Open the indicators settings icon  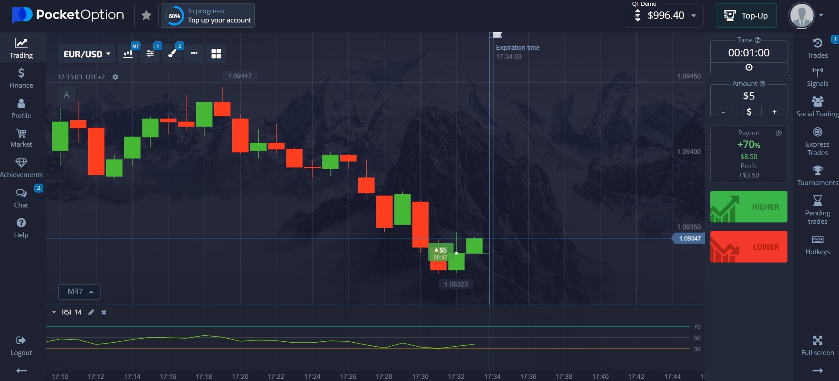(x=150, y=54)
